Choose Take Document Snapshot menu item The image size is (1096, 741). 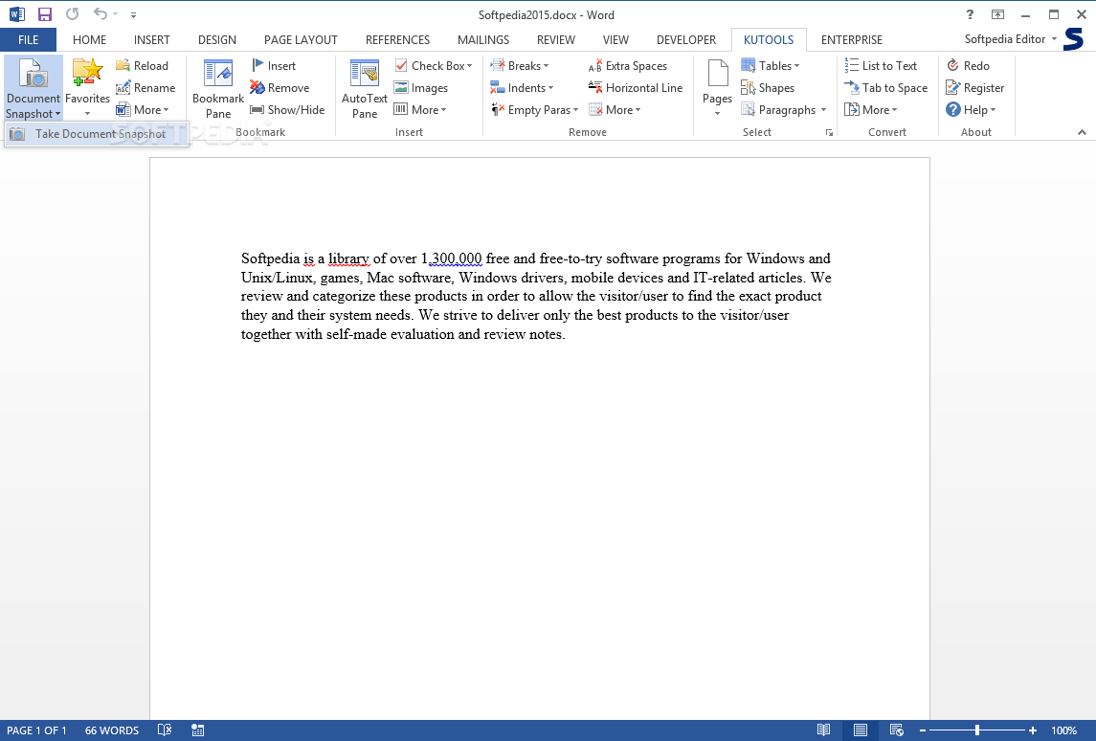(97, 133)
